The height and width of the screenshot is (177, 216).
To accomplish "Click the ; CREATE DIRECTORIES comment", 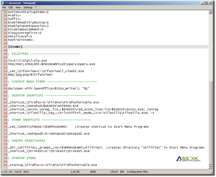I will click(x=27, y=141).
